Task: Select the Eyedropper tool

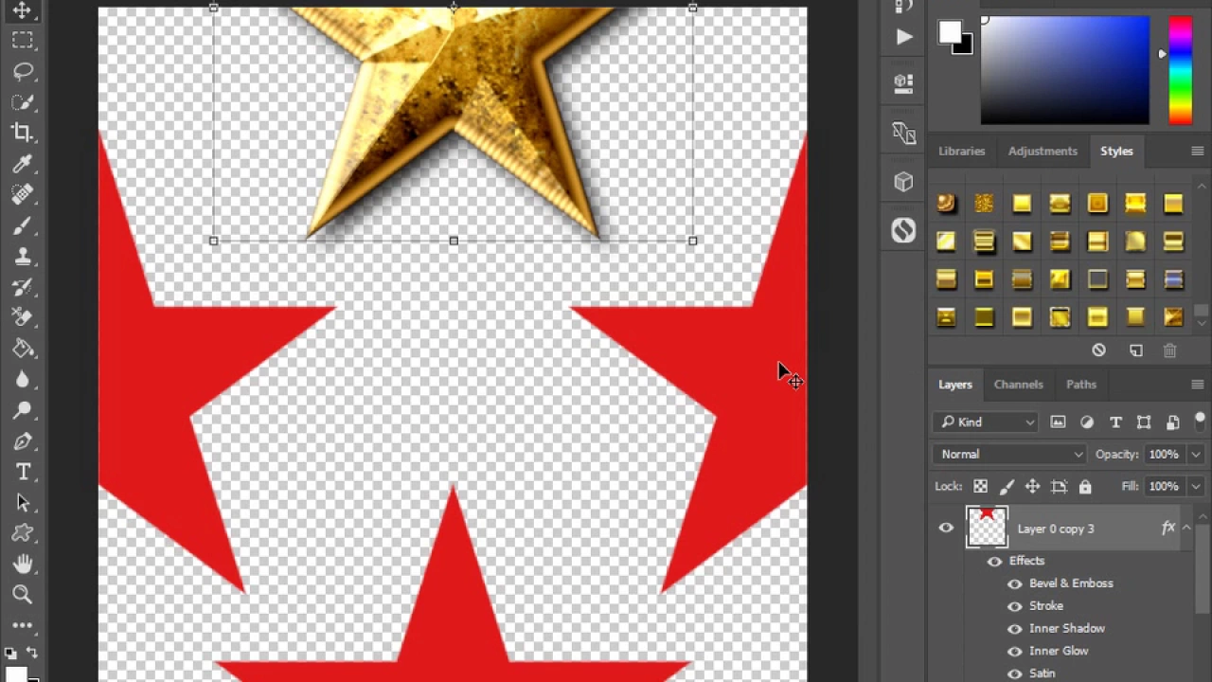Action: (x=23, y=164)
